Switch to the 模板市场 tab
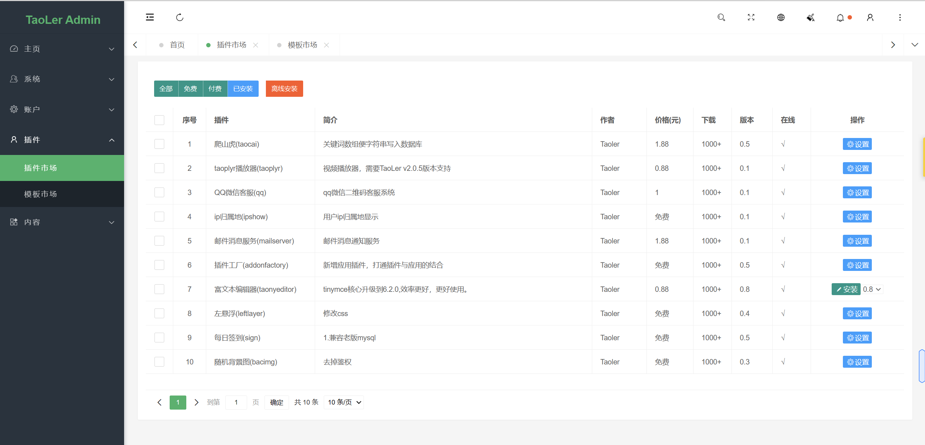Viewport: 925px width, 445px height. 301,45
